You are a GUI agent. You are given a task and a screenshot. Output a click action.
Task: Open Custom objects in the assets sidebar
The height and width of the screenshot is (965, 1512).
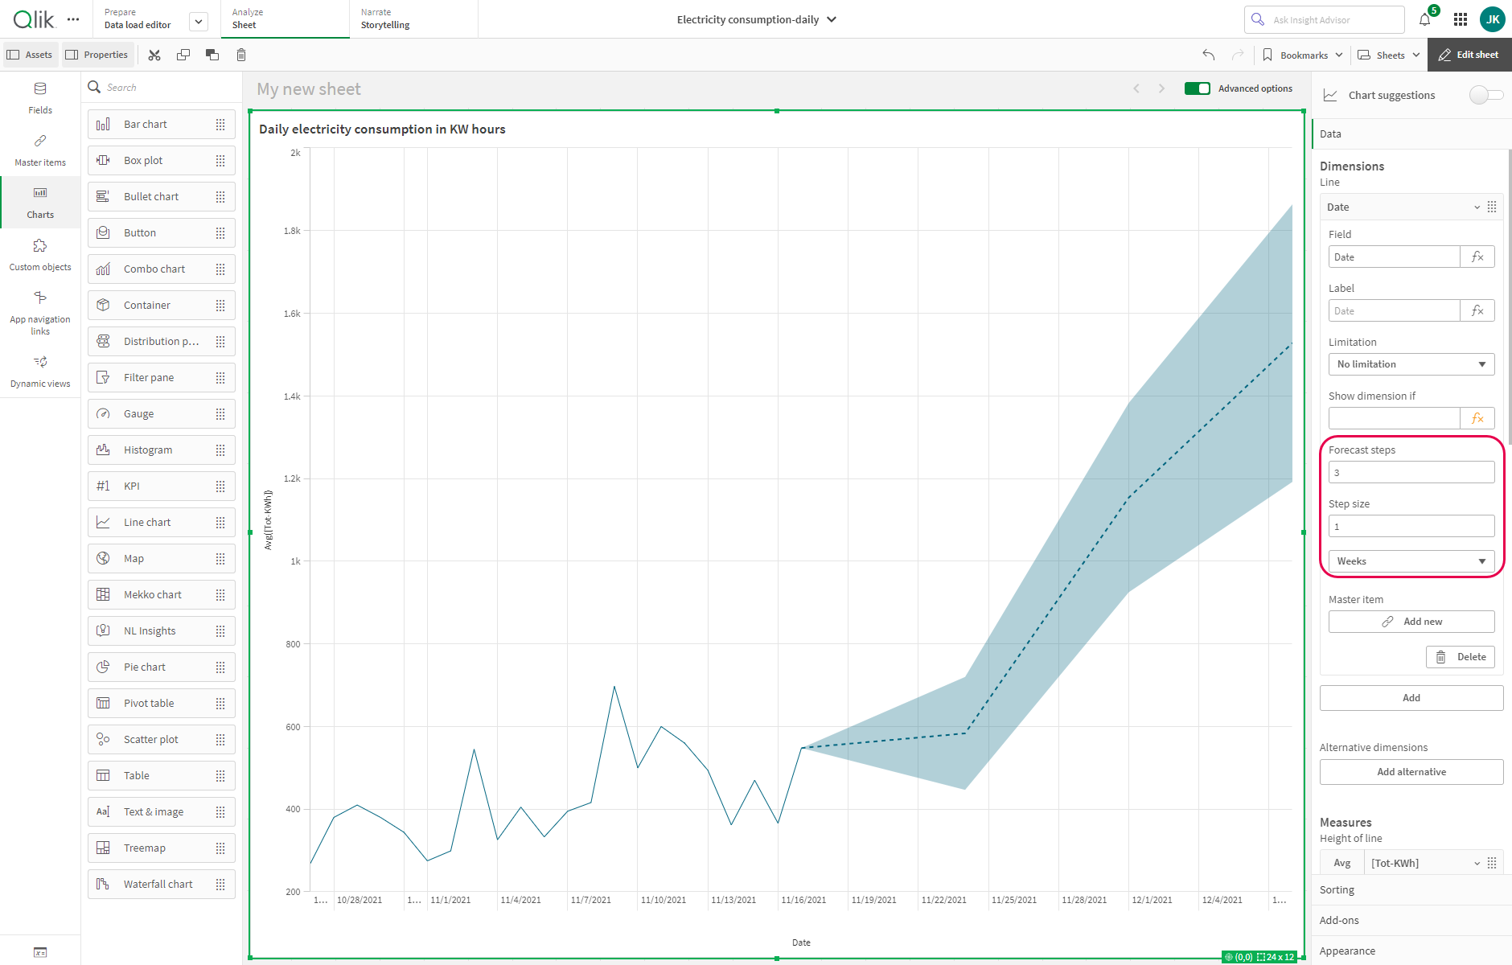tap(40, 254)
